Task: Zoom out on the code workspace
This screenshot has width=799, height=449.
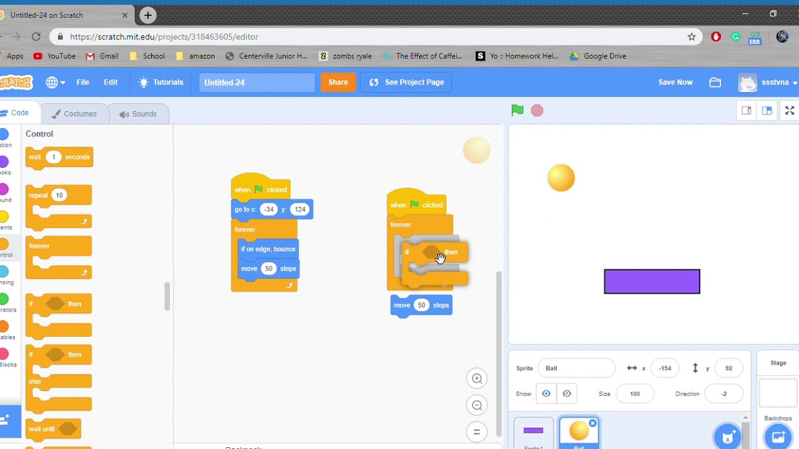Action: 477,405
